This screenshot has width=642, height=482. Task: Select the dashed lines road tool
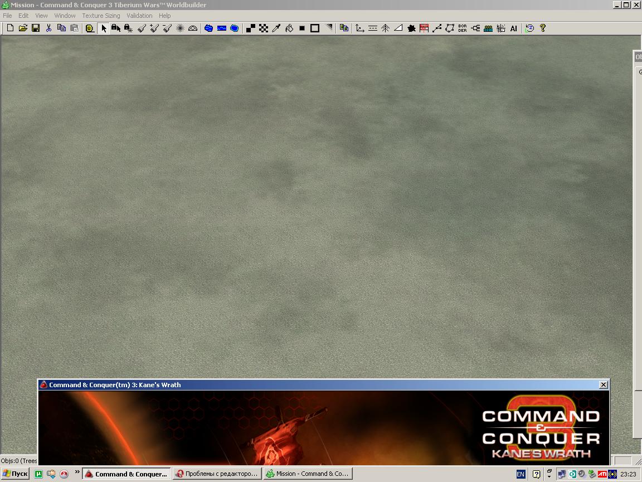(x=373, y=28)
